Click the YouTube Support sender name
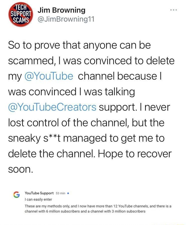Image resolution: width=186 pixels, height=225 pixels. click(x=39, y=193)
